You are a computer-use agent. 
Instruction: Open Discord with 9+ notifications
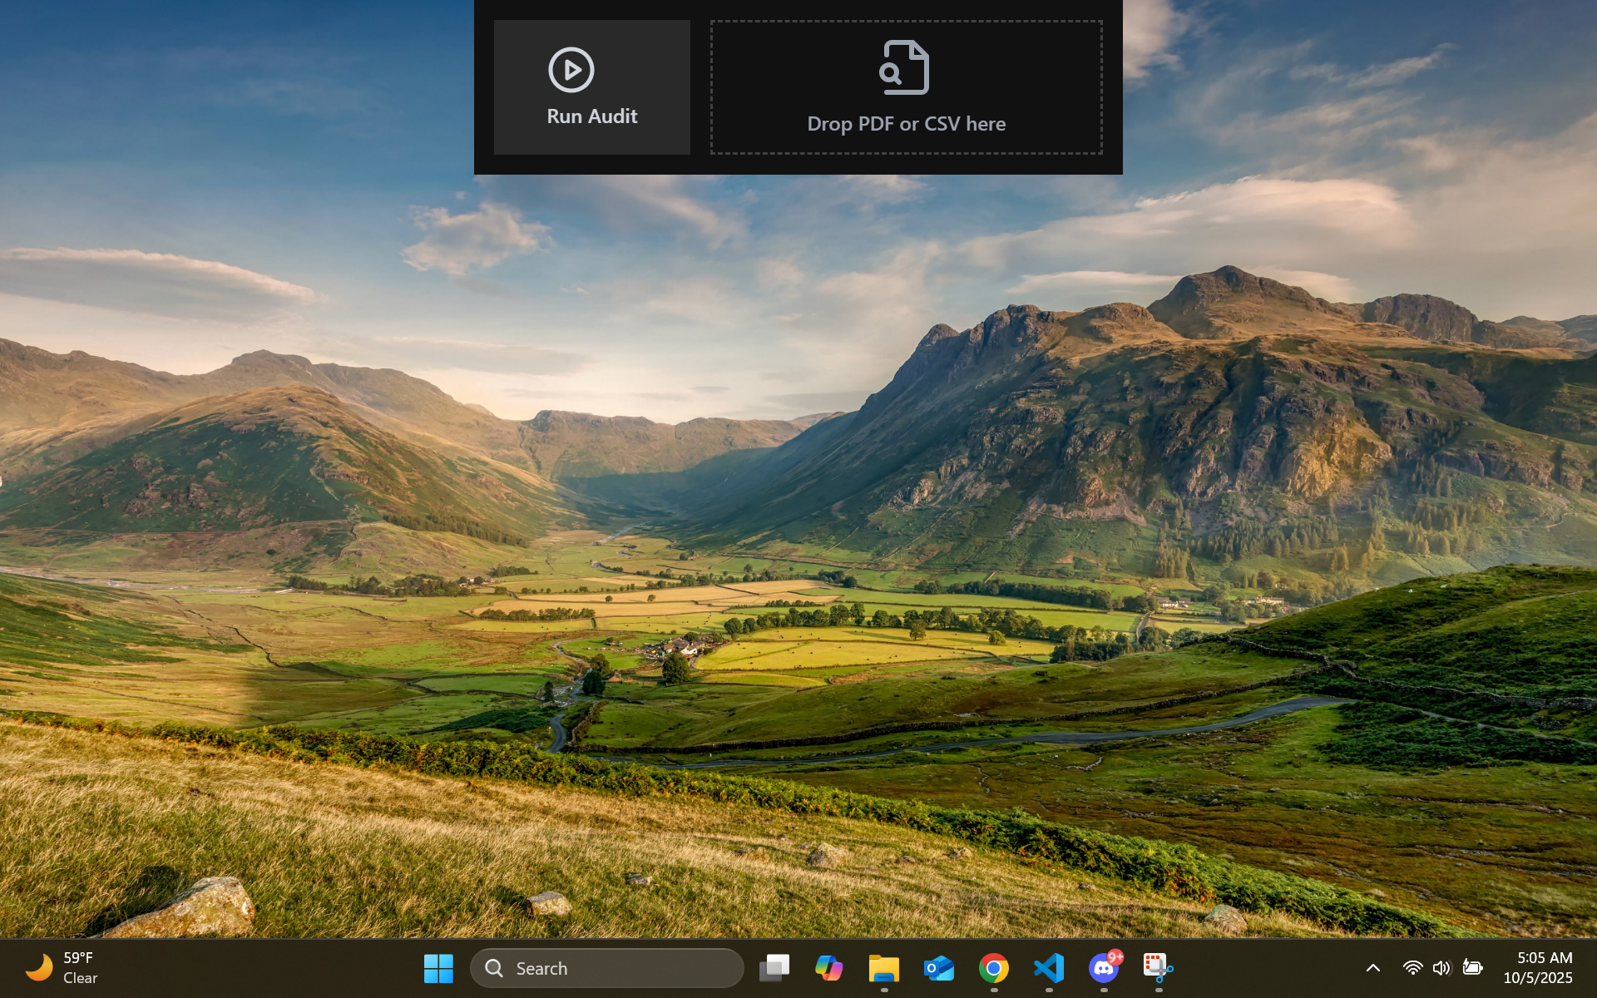point(1104,968)
